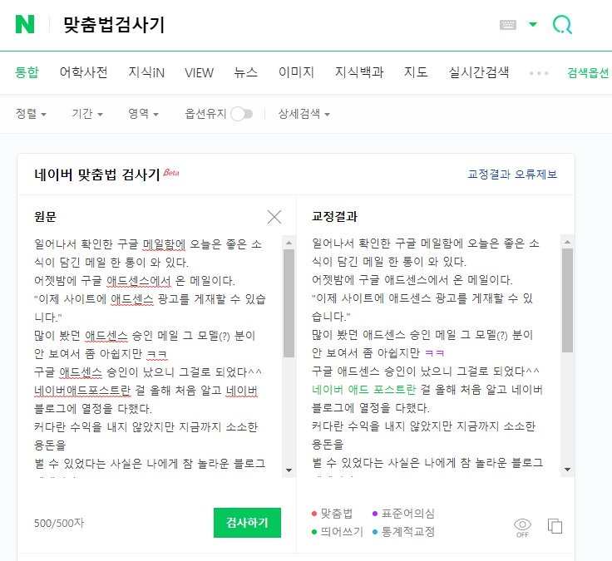
Task: Click the 검사하기 button
Action: tap(247, 523)
